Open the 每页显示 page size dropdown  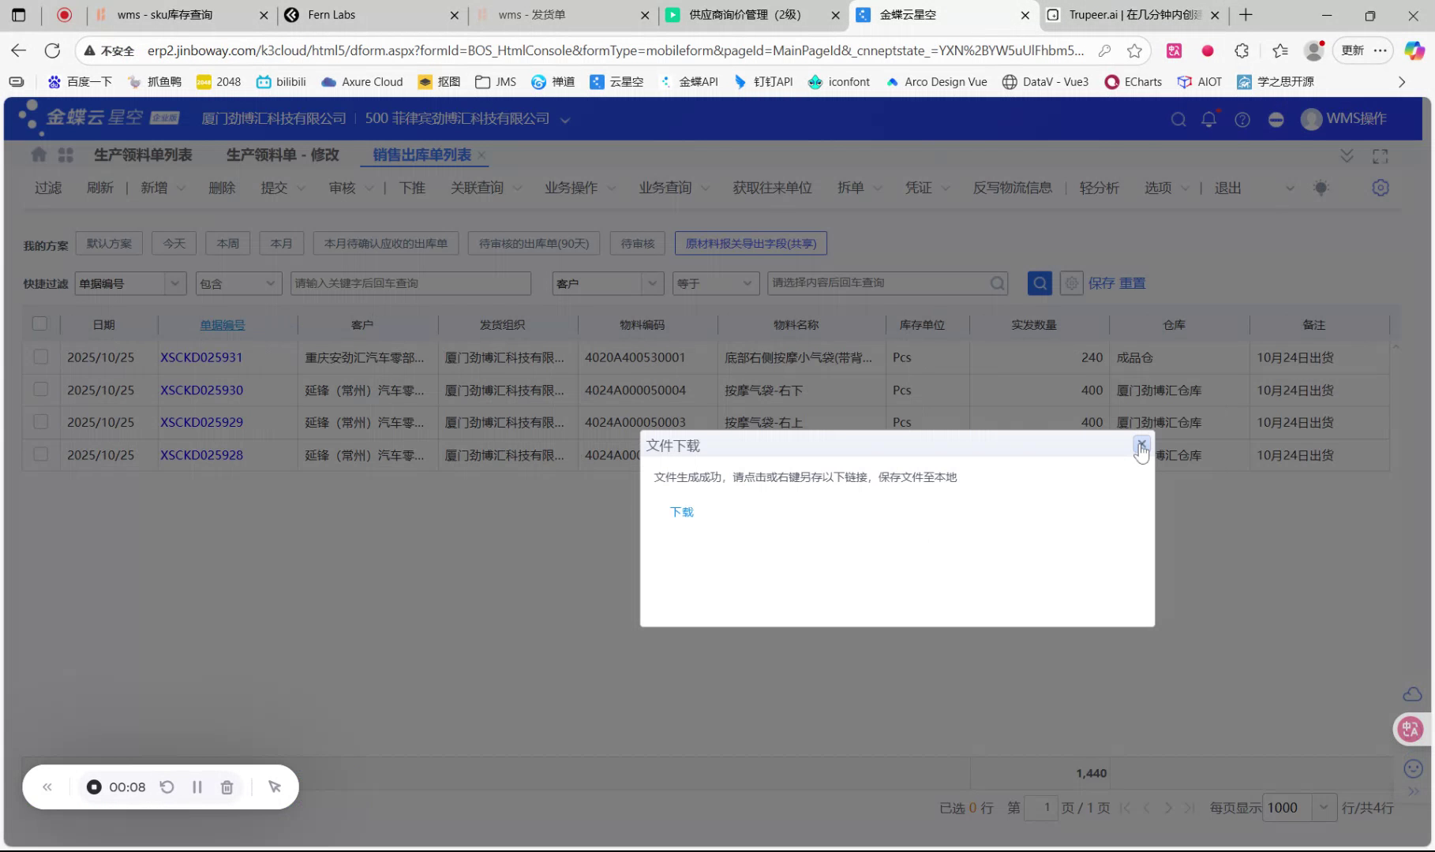pyautogui.click(x=1324, y=807)
